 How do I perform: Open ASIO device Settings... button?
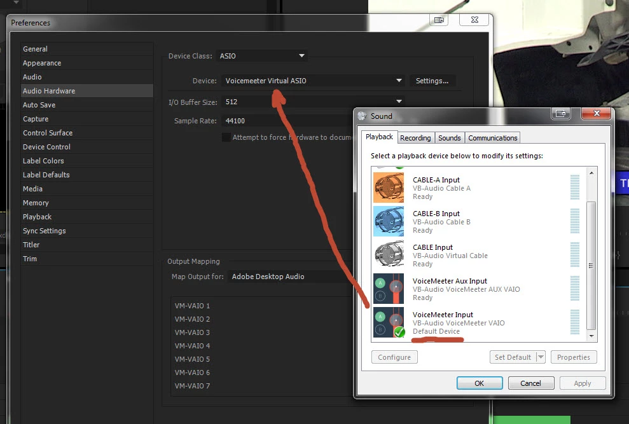pyautogui.click(x=432, y=81)
